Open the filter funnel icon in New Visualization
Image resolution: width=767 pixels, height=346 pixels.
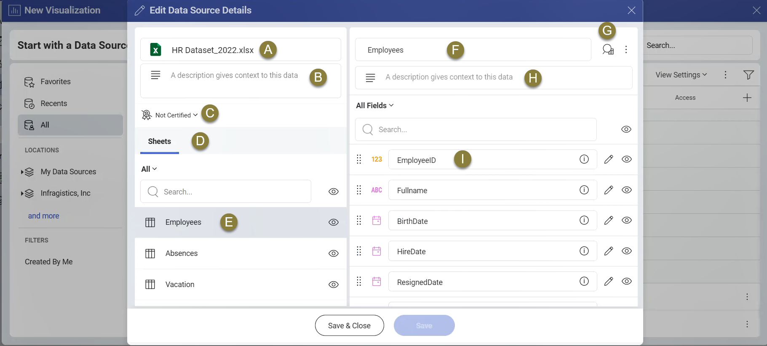click(x=748, y=75)
